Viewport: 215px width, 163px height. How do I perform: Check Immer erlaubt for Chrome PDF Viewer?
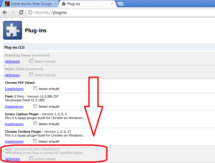tap(35, 88)
